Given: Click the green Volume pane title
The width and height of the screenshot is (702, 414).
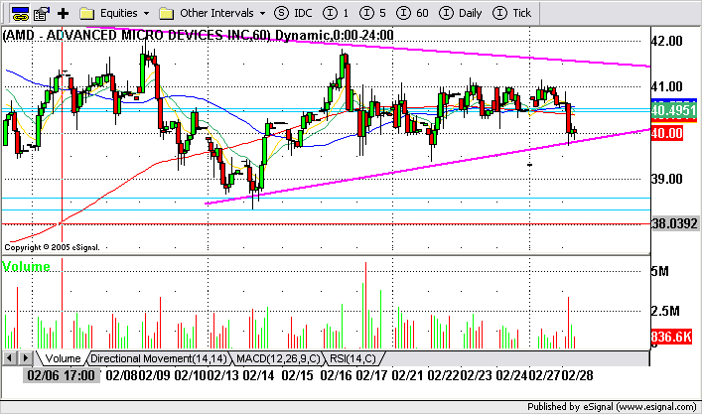Looking at the screenshot, I should [26, 267].
